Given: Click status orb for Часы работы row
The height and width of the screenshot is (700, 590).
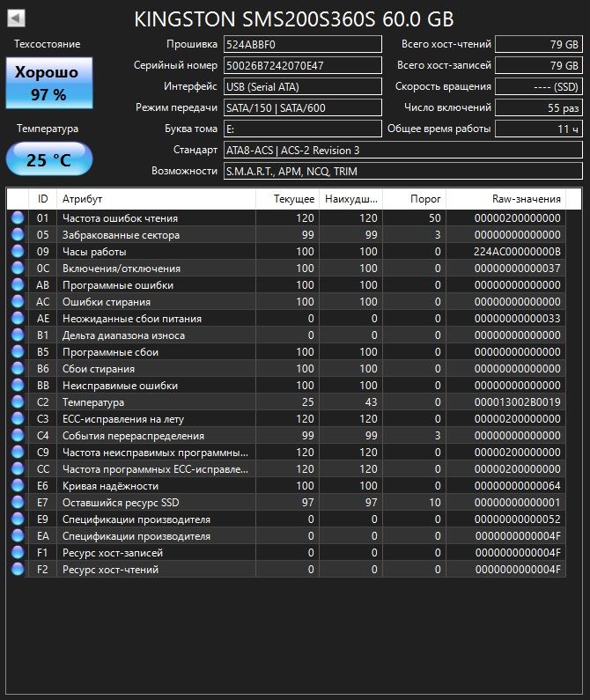Looking at the screenshot, I should 18,251.
